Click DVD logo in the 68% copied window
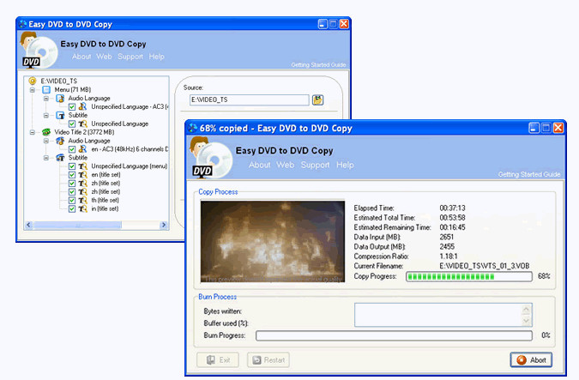 point(210,158)
